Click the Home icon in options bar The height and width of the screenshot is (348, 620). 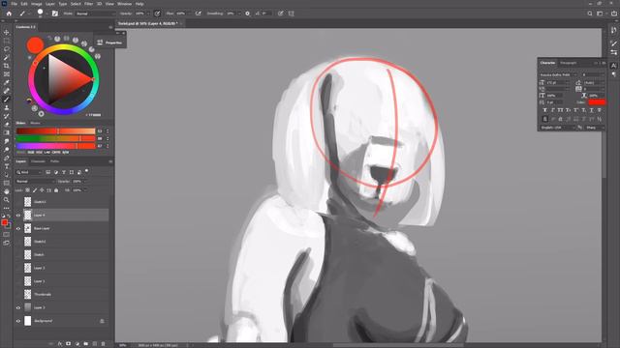point(9,14)
